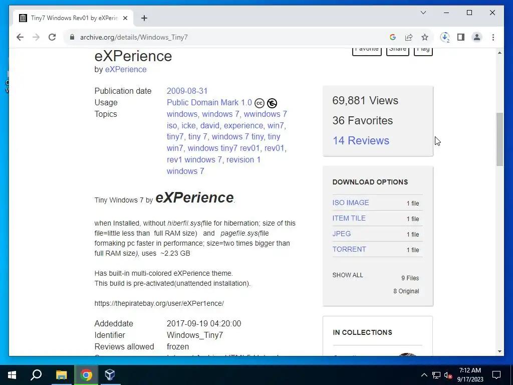
Task: Click the muted volume tray icon
Action: pyautogui.click(x=448, y=375)
